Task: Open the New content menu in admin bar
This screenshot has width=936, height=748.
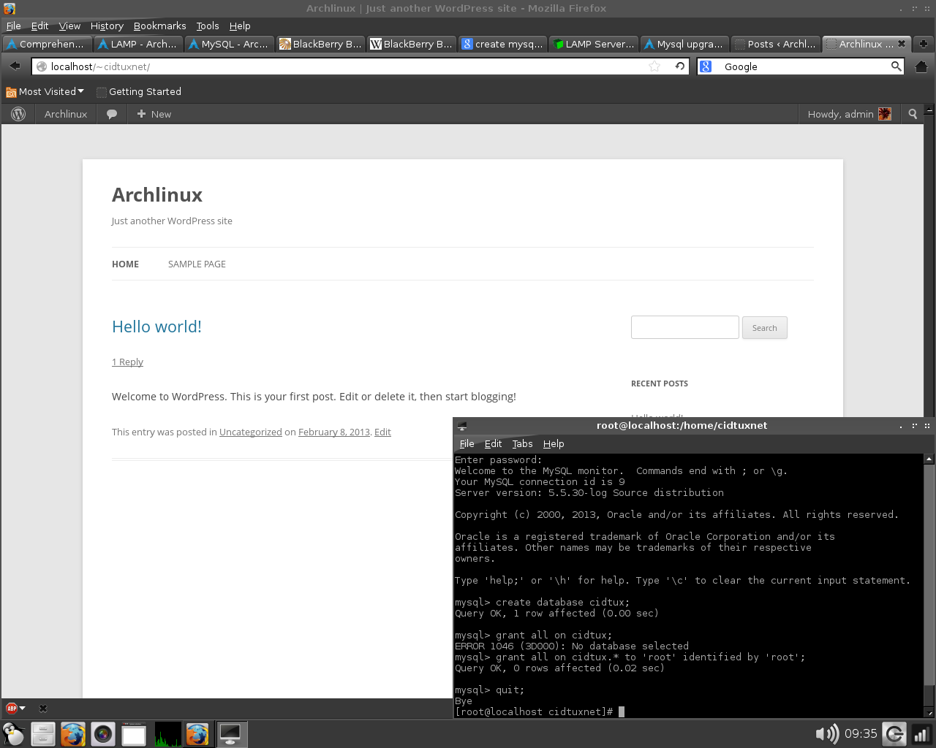Action: [154, 114]
